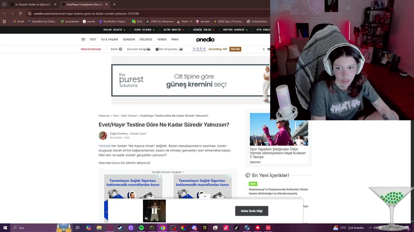Pause the floating video ad
The width and height of the screenshot is (414, 232).
[x=154, y=211]
